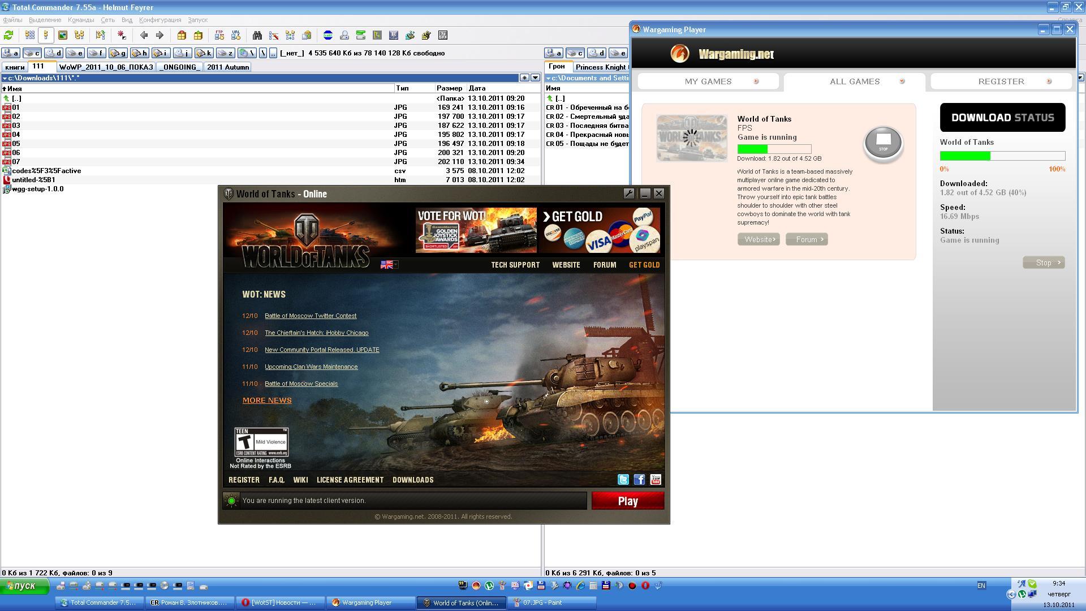Open the binoculars Search files icon
1086x611 pixels.
[x=257, y=35]
